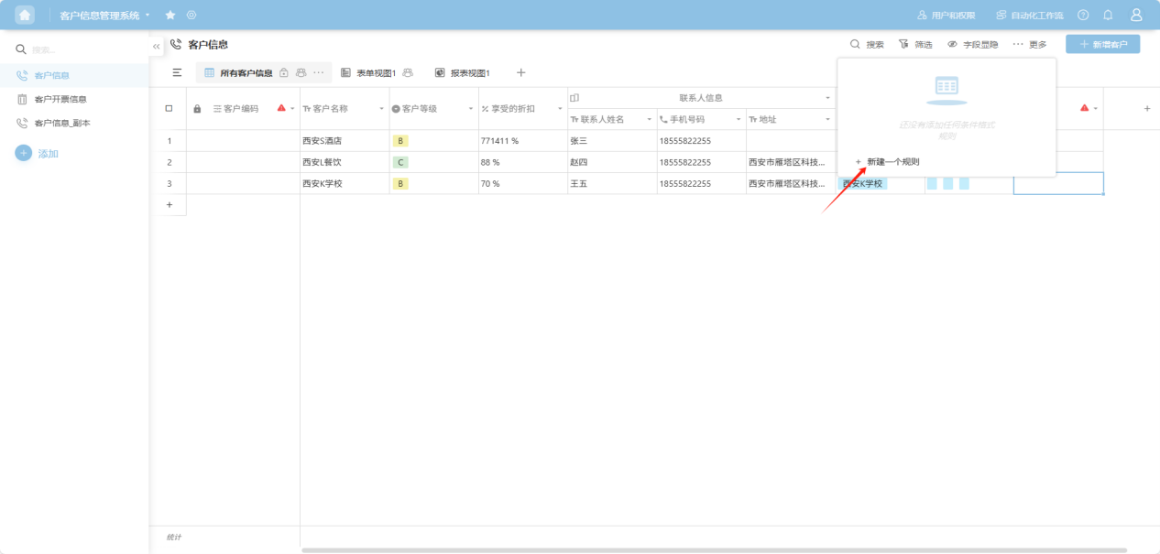
Task: Toggle the select-all rows checkbox
Action: pyautogui.click(x=169, y=109)
